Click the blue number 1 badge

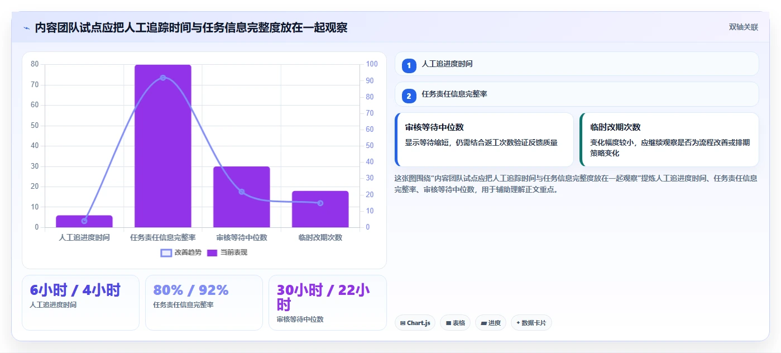409,65
